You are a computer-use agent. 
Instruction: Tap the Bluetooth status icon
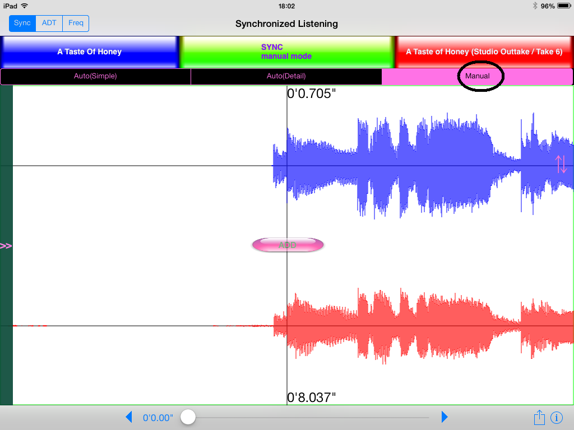(535, 6)
